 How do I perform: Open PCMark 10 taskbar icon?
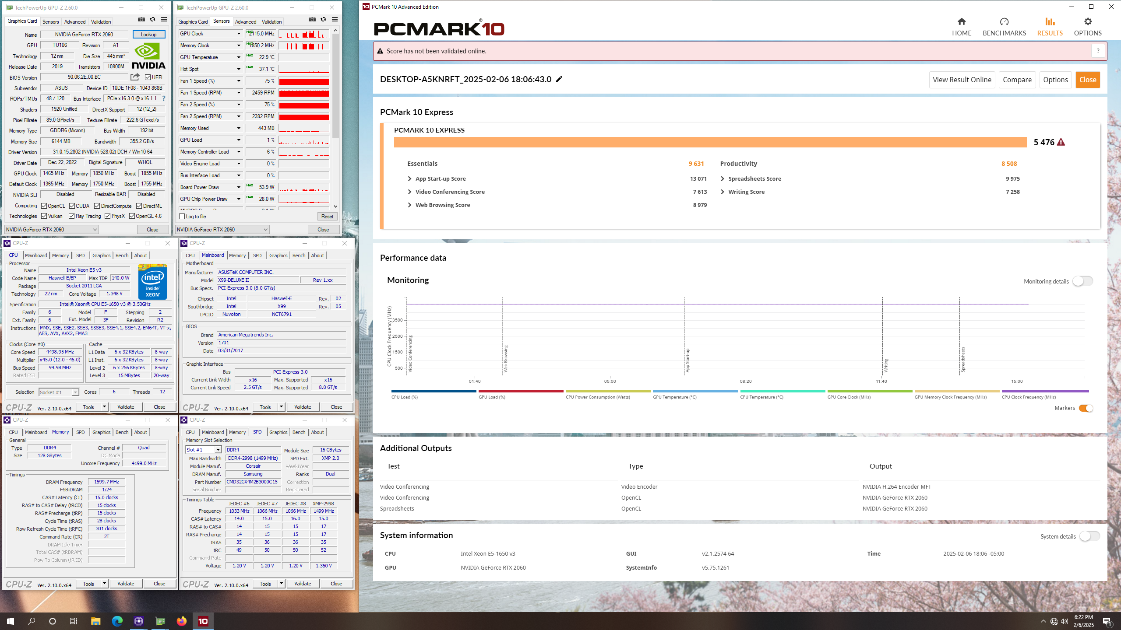pyautogui.click(x=203, y=621)
